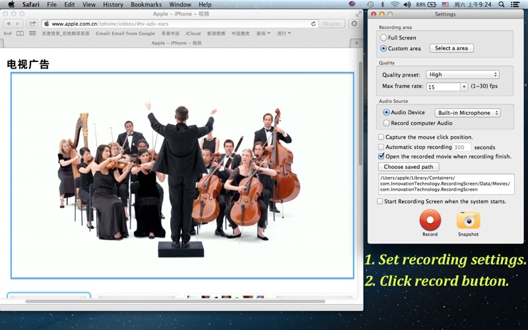Click the Wi-Fi status icon
Screen dimensions: 528x330
(395, 5)
